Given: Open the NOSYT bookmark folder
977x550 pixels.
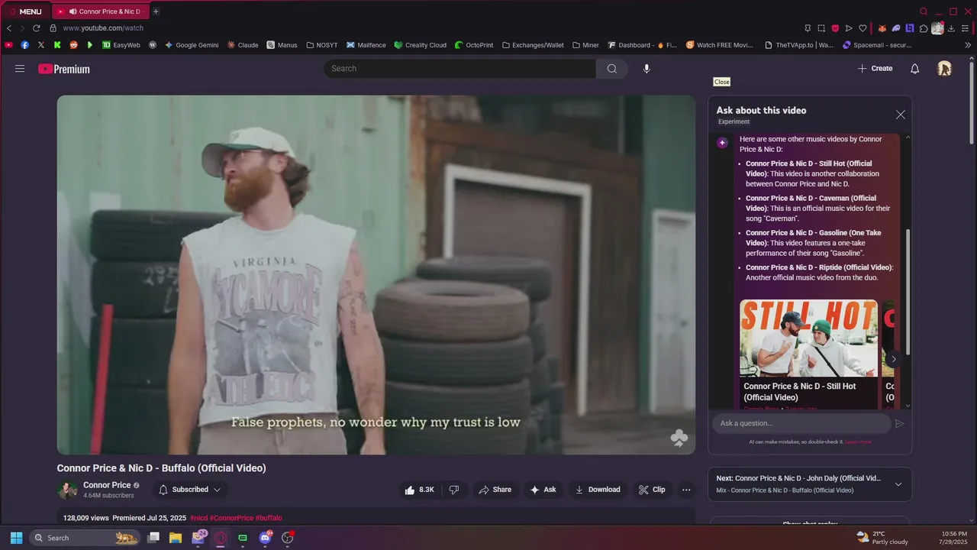Looking at the screenshot, I should (x=321, y=45).
